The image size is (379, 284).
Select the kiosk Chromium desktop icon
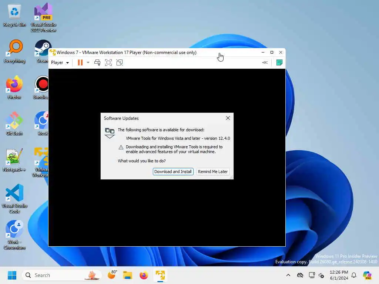tap(41, 124)
